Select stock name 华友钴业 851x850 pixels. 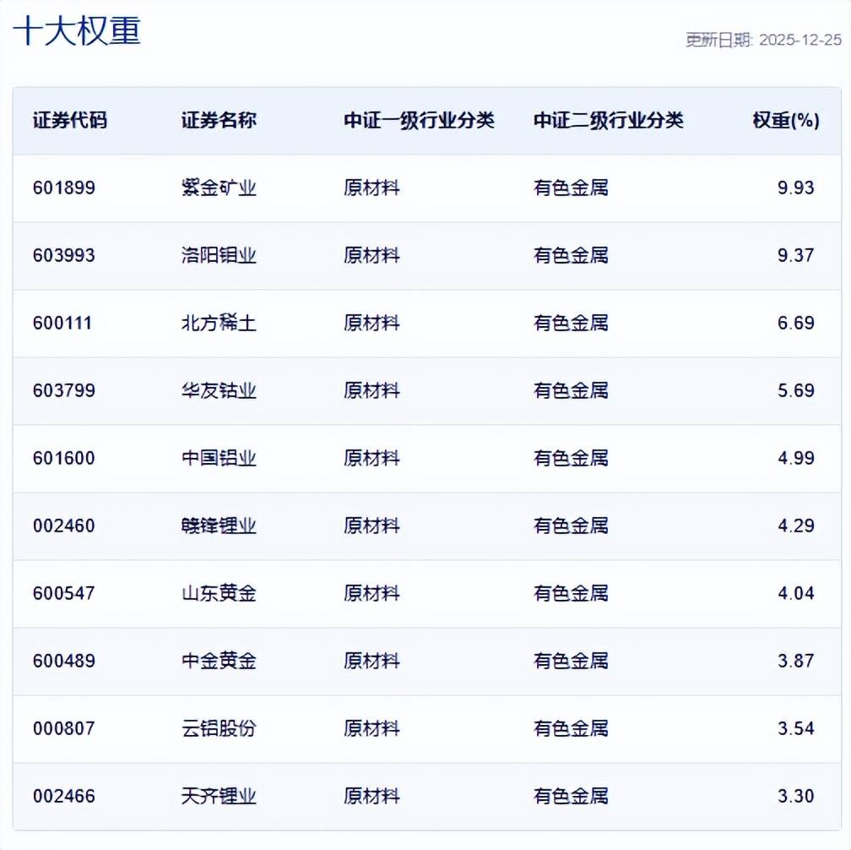(219, 390)
